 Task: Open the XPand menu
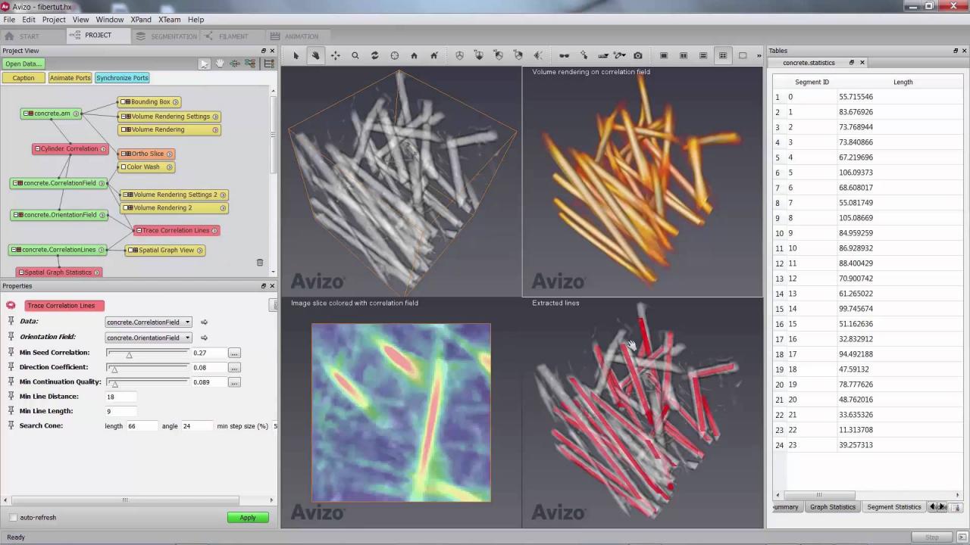tap(141, 19)
